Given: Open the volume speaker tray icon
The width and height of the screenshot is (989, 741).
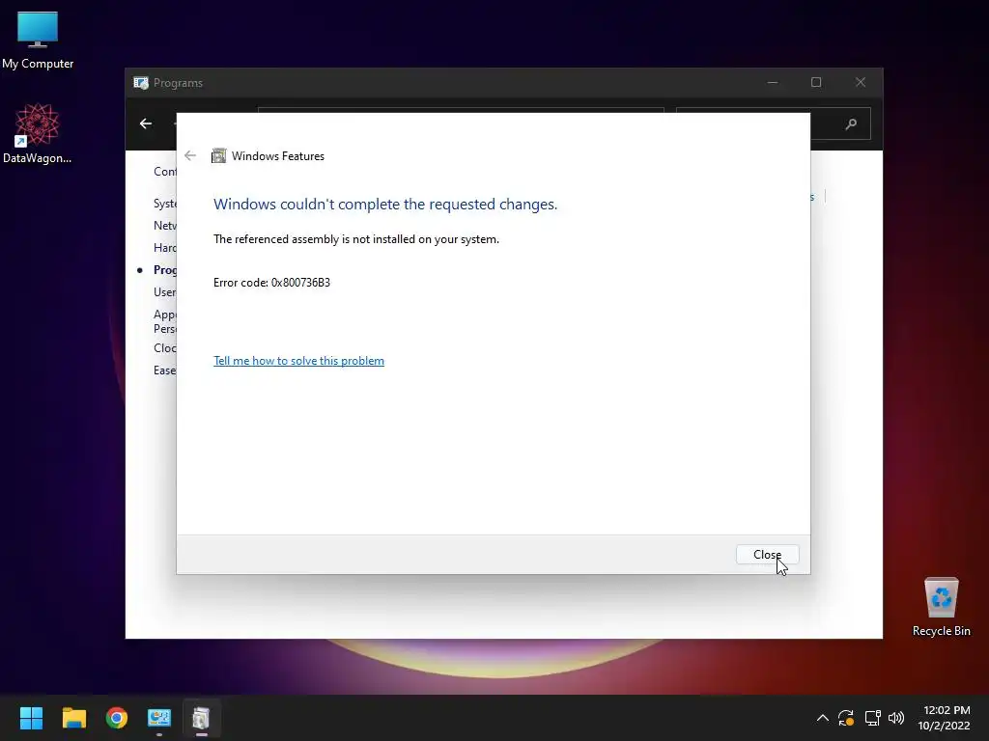Looking at the screenshot, I should pyautogui.click(x=896, y=718).
